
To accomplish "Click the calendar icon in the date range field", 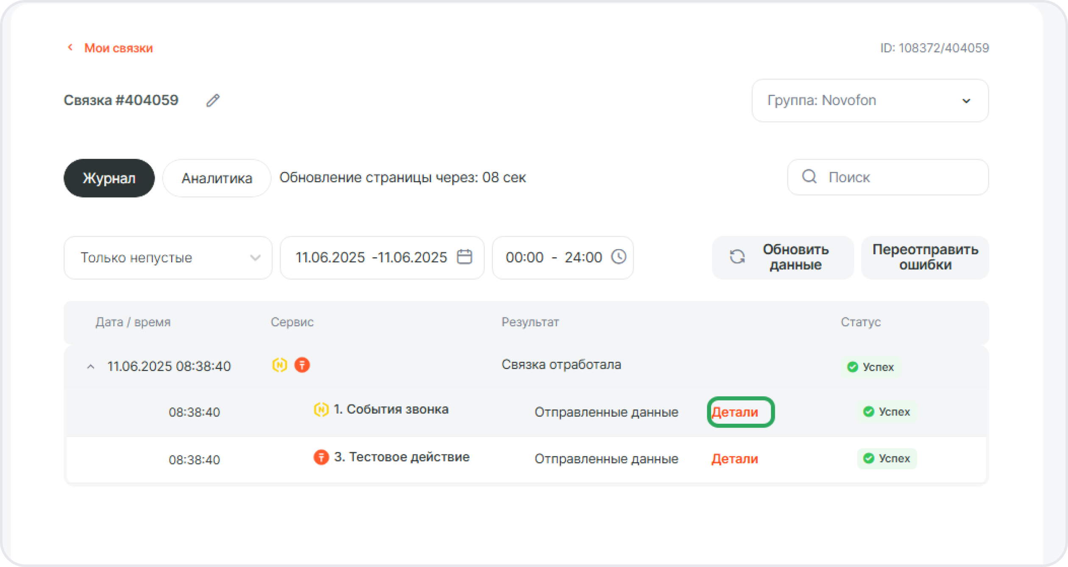I will click(x=464, y=257).
